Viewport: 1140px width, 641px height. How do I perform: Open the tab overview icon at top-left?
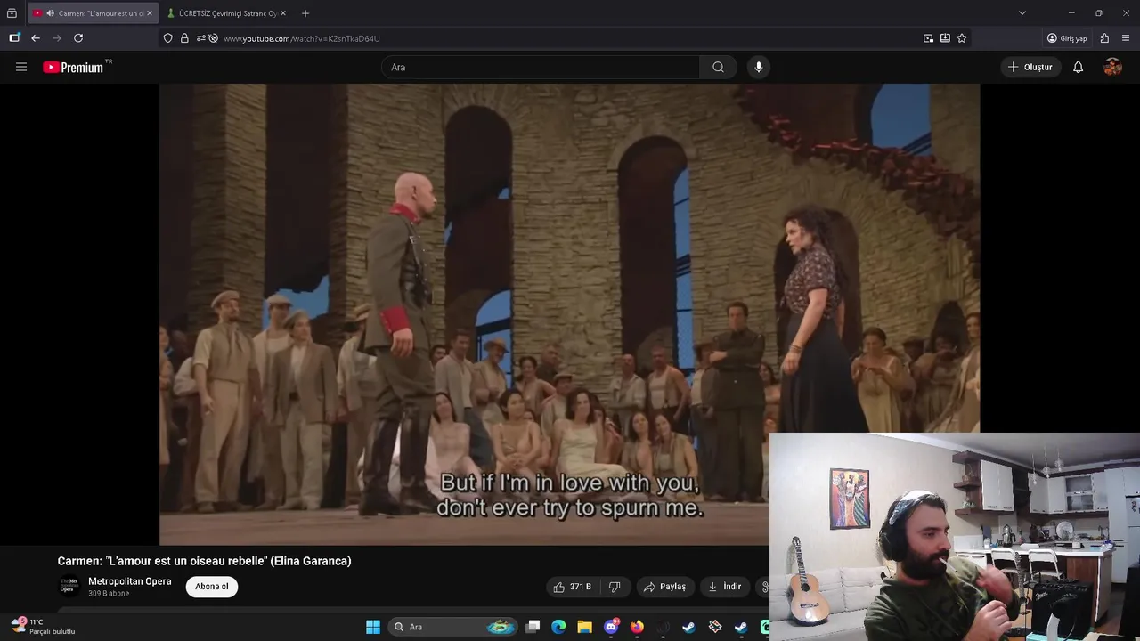(x=12, y=13)
